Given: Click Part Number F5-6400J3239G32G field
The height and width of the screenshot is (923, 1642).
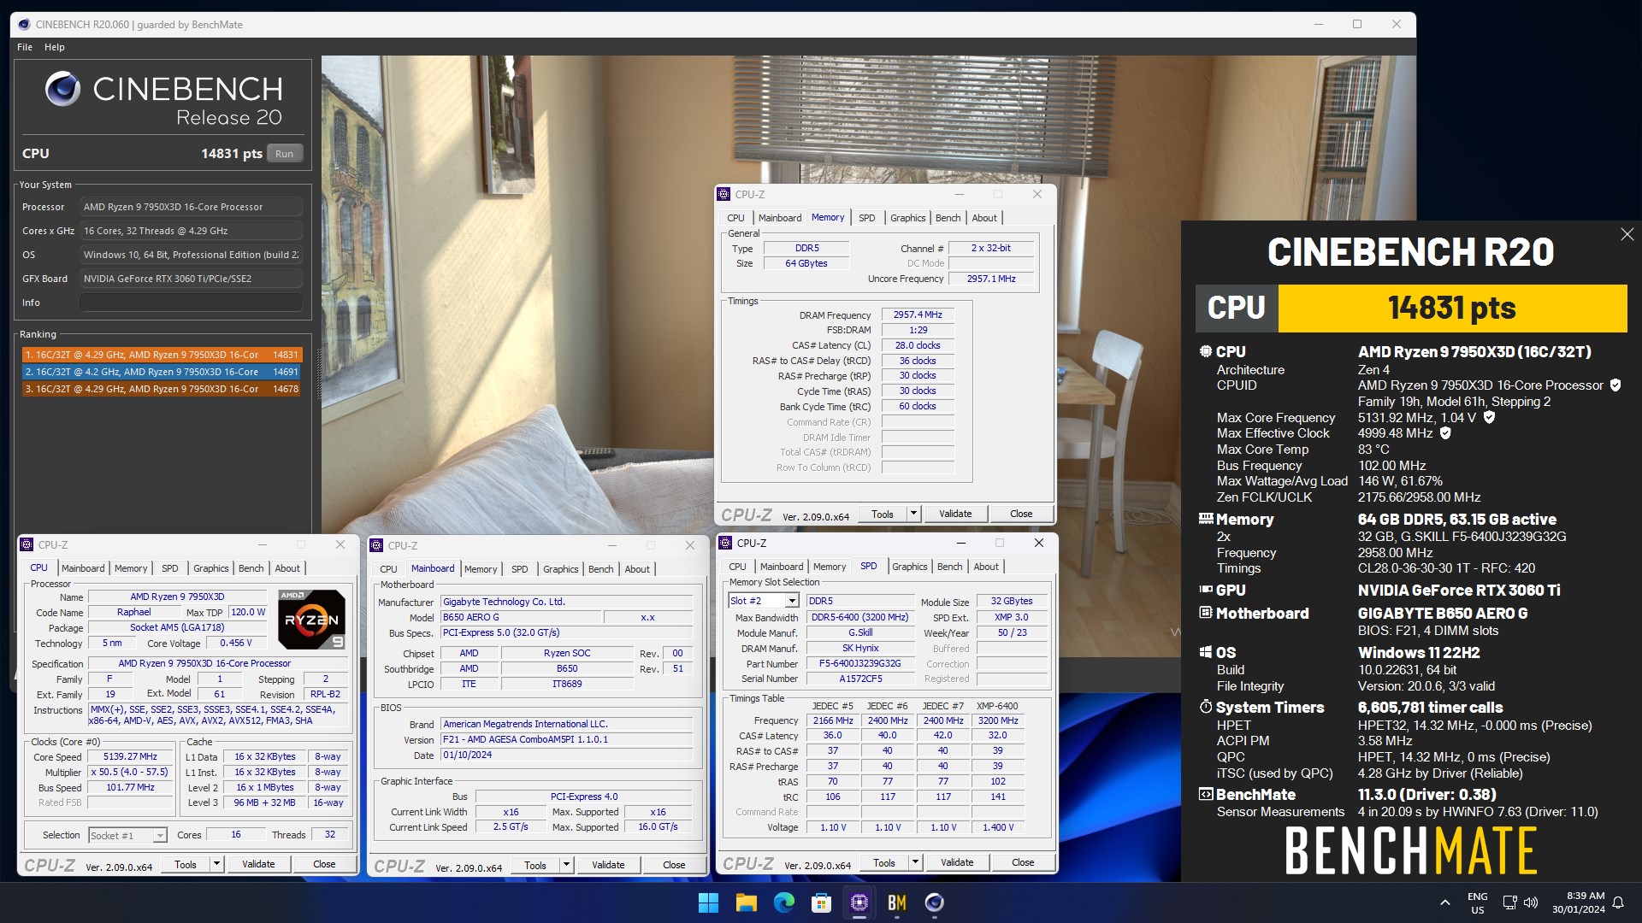Looking at the screenshot, I should coord(860,663).
